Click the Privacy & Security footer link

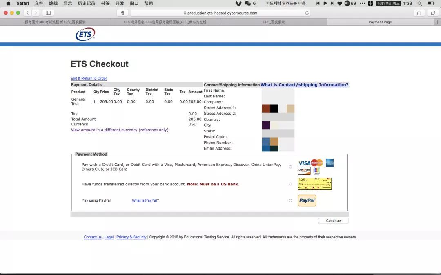[x=131, y=237]
